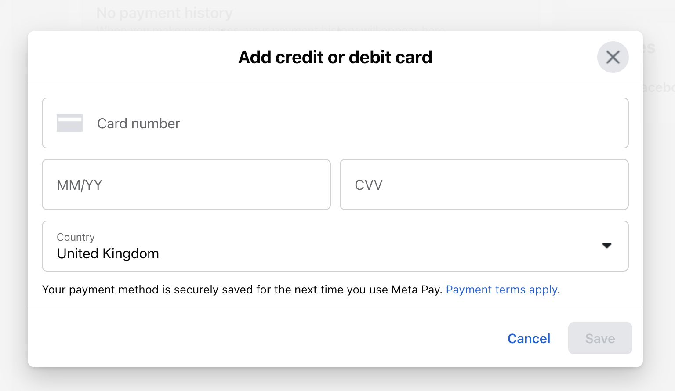Click the 'Add credit or debit card' title

(335, 57)
